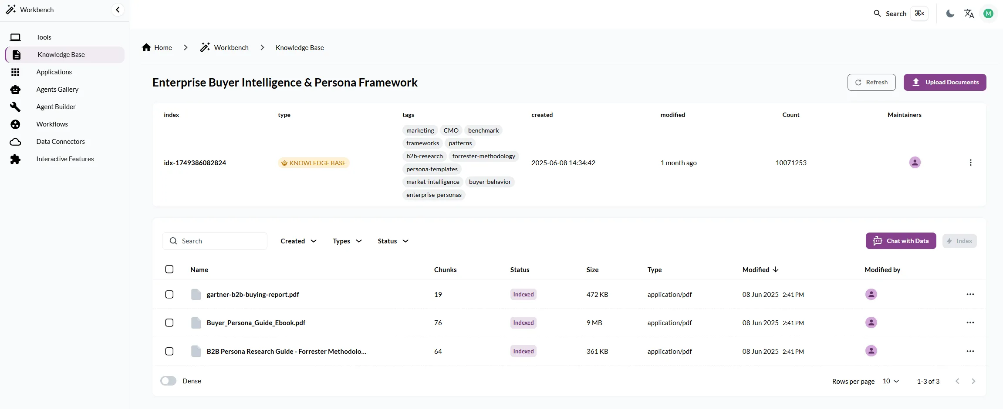Expand the Created filter dropdown
This screenshot has width=1003, height=409.
tap(298, 241)
